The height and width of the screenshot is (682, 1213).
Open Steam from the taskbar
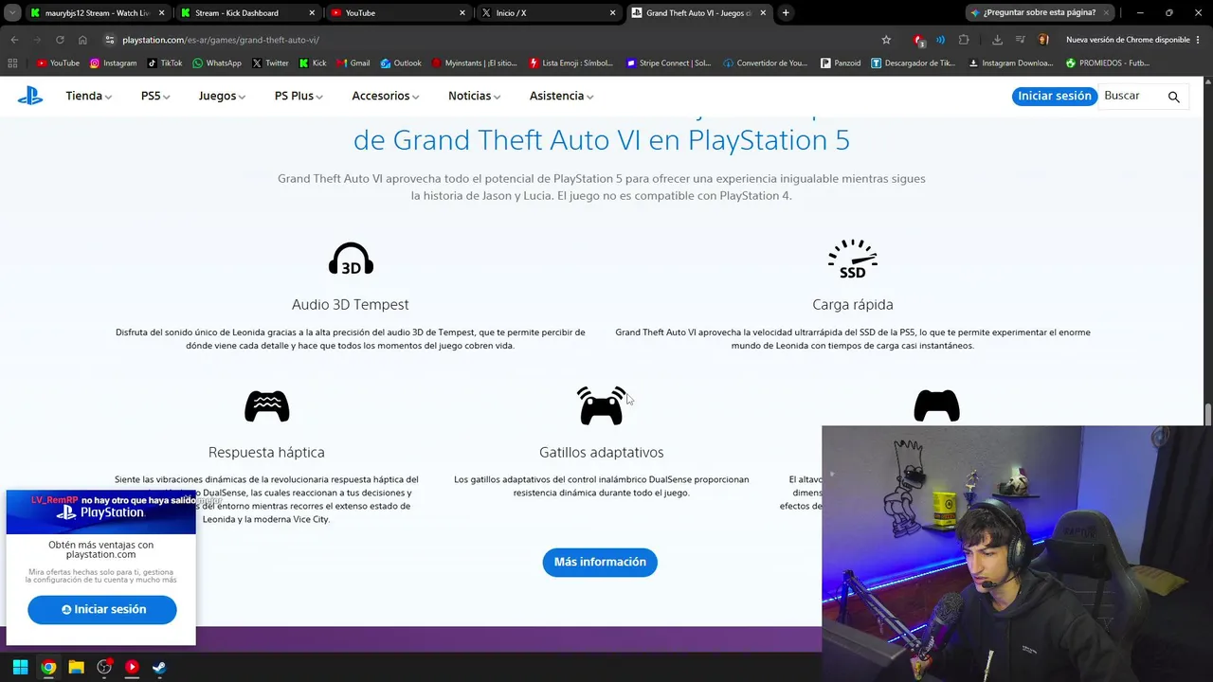pyautogui.click(x=159, y=667)
